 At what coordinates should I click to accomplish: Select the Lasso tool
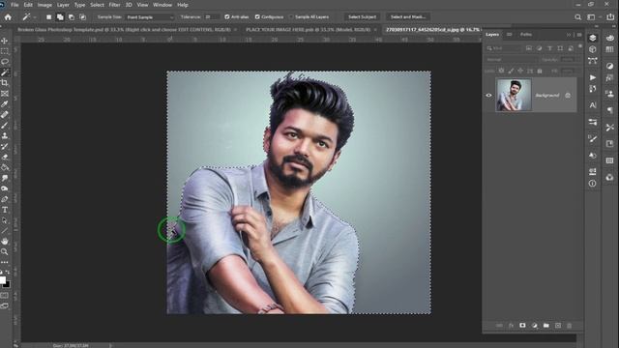[x=5, y=62]
